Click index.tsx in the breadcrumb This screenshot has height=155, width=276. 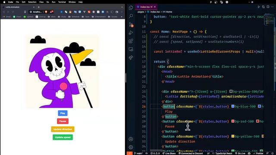(x=155, y=12)
